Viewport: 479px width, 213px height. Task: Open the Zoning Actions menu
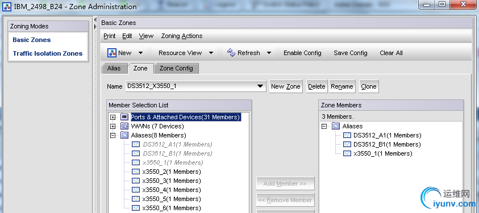click(x=182, y=36)
